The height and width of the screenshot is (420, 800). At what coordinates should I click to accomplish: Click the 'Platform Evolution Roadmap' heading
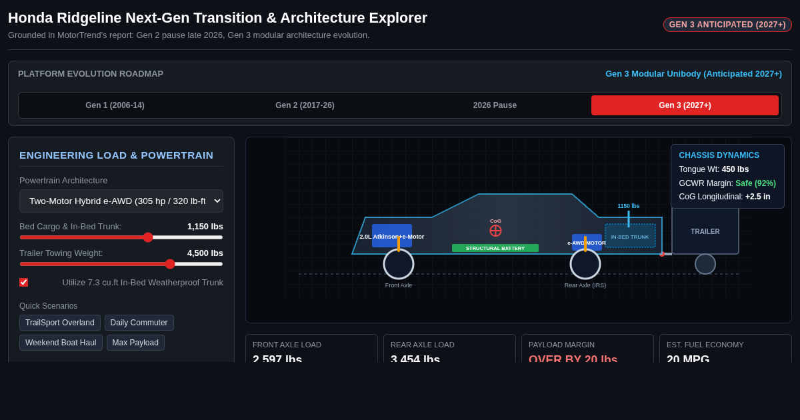click(x=91, y=73)
